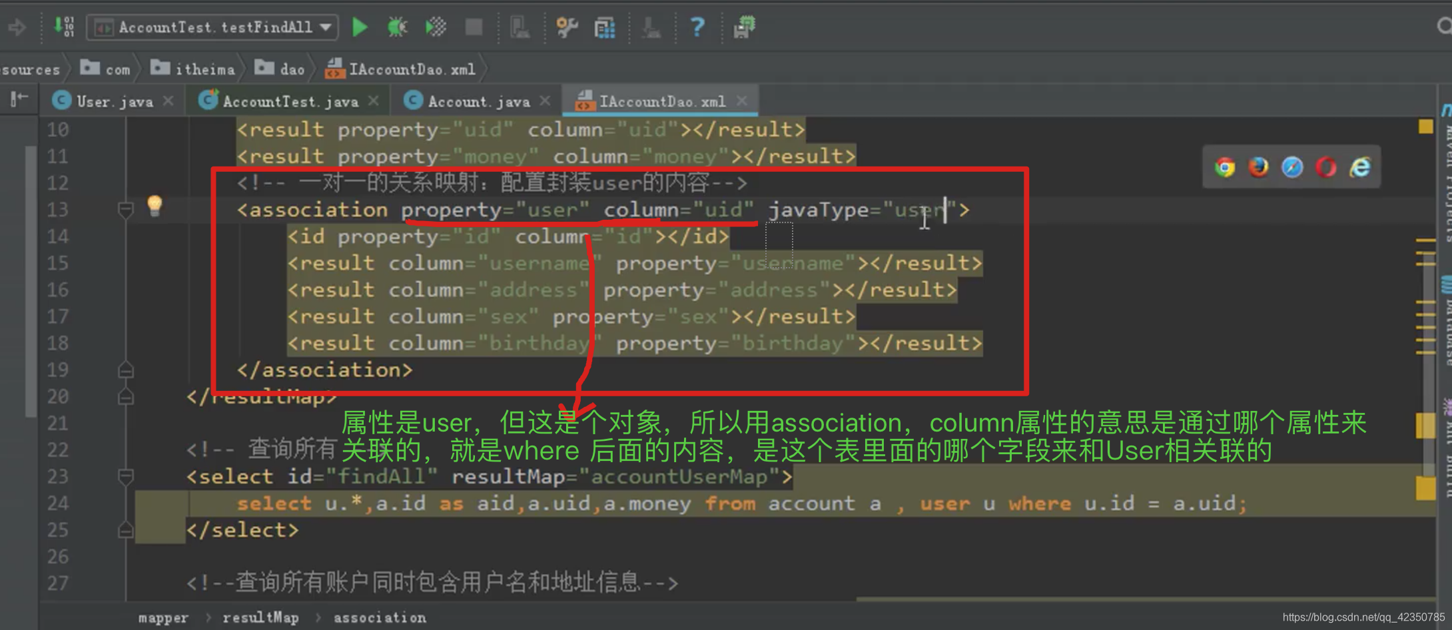This screenshot has width=1452, height=630.
Task: Open the help question mark icon
Action: tap(697, 27)
